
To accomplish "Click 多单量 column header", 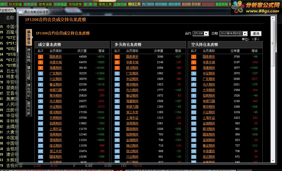I will [159, 51].
